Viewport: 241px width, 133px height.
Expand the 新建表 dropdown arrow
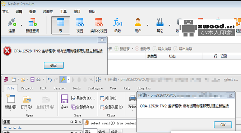point(132,49)
